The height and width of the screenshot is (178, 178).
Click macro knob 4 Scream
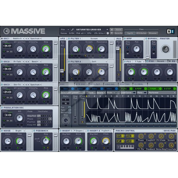(x=171, y=136)
